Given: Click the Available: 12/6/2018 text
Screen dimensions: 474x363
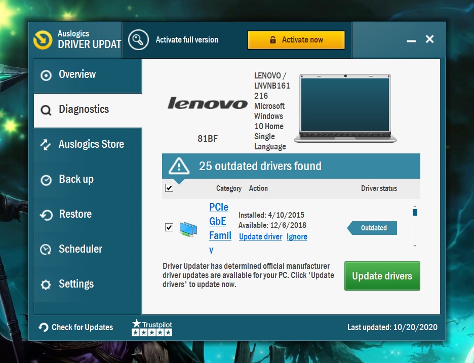Looking at the screenshot, I should coord(272,225).
